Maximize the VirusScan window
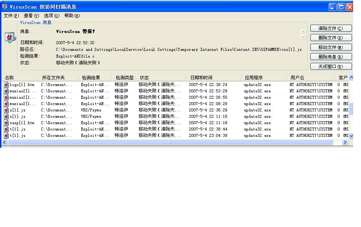 pyautogui.click(x=341, y=7)
